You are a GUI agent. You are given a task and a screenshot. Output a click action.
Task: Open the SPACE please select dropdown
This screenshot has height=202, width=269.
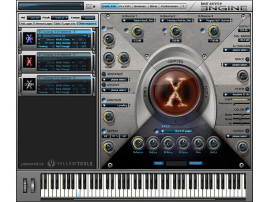236,65
